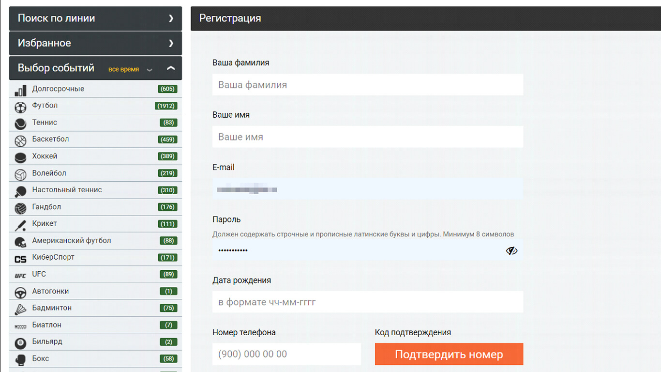The height and width of the screenshot is (372, 661).
Task: Click the (389) hockey count badge
Action: [x=167, y=156]
